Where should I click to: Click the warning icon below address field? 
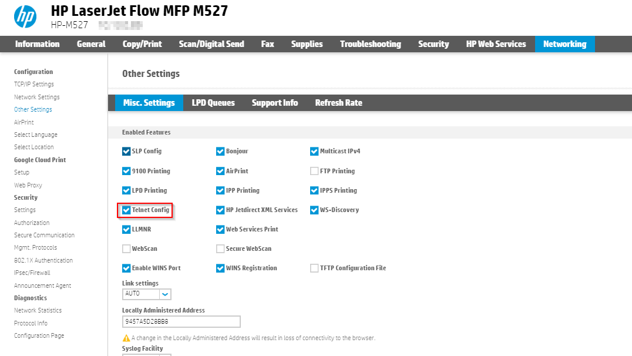[126, 338]
